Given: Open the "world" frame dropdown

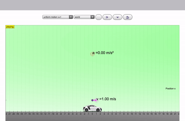Looking at the screenshot, I should (84, 17).
